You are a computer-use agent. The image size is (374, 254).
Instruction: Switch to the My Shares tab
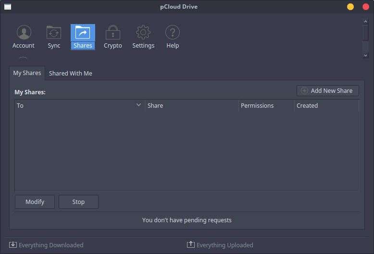[x=27, y=73]
